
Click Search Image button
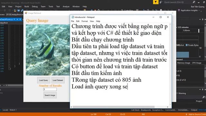50,95
